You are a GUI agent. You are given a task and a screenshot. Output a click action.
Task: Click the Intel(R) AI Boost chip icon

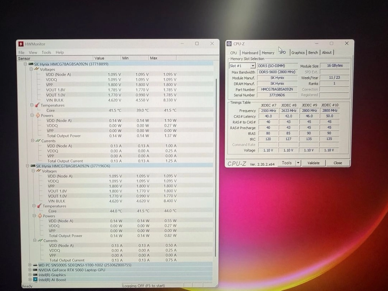(35, 280)
